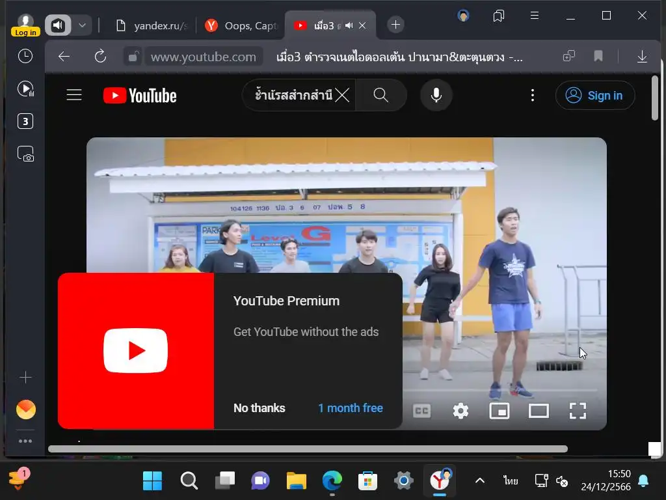The image size is (666, 500).
Task: Open a new tab with plus button
Action: [395, 25]
